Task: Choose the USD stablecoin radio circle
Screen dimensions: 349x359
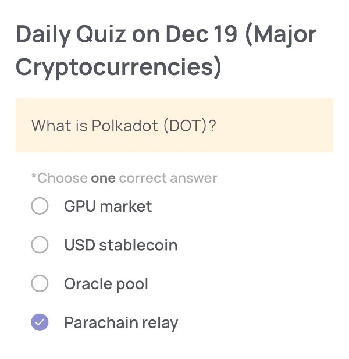Action: point(40,245)
